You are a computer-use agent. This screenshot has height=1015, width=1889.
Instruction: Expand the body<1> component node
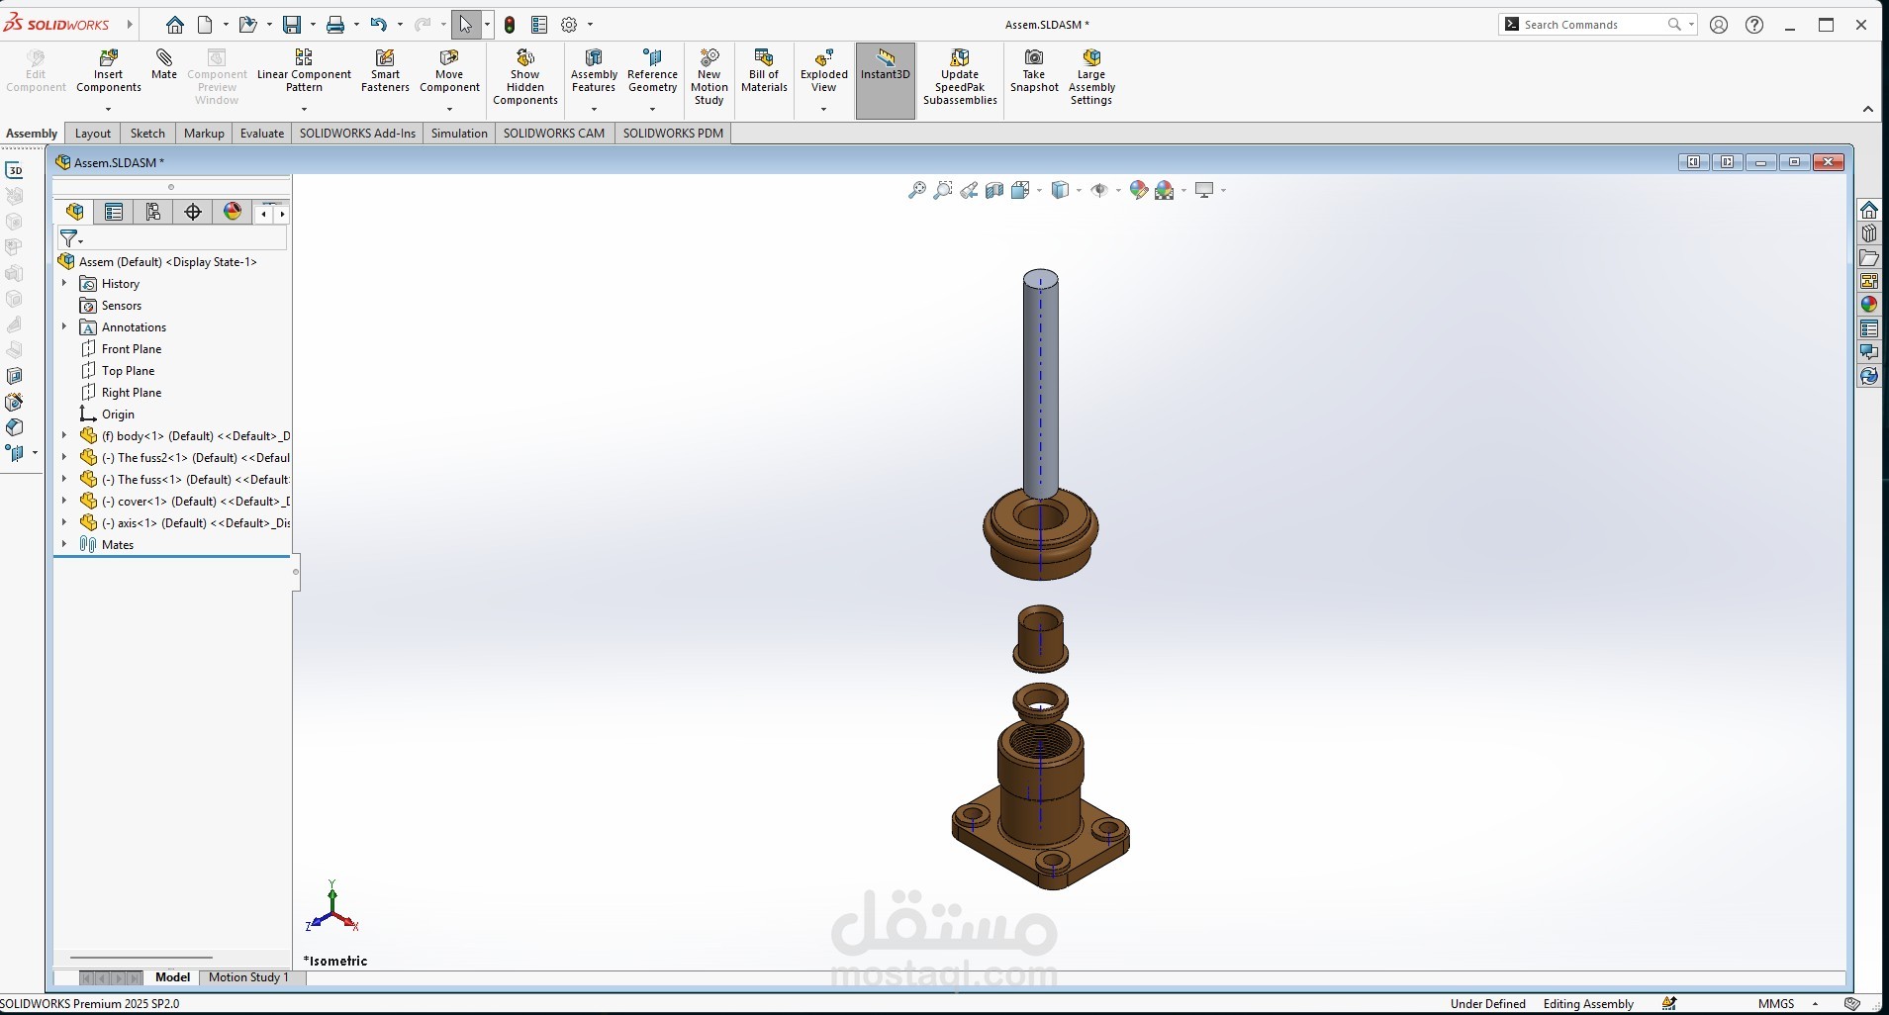pos(64,435)
